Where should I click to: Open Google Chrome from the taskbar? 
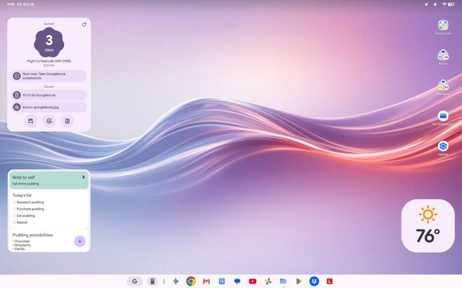point(191,281)
